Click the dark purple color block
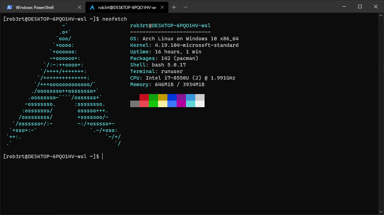Image resolution: width=384 pixels, height=215 pixels. [181, 97]
